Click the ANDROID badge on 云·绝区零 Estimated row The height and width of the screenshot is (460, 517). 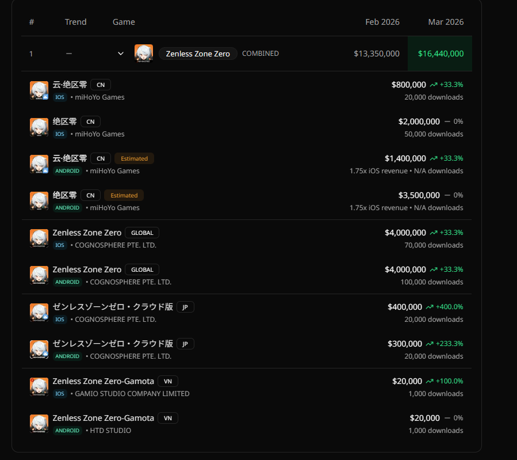67,171
